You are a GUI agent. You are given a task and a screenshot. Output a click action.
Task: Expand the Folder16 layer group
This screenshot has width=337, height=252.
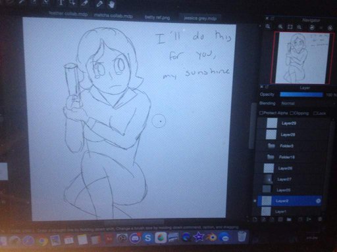(271, 157)
